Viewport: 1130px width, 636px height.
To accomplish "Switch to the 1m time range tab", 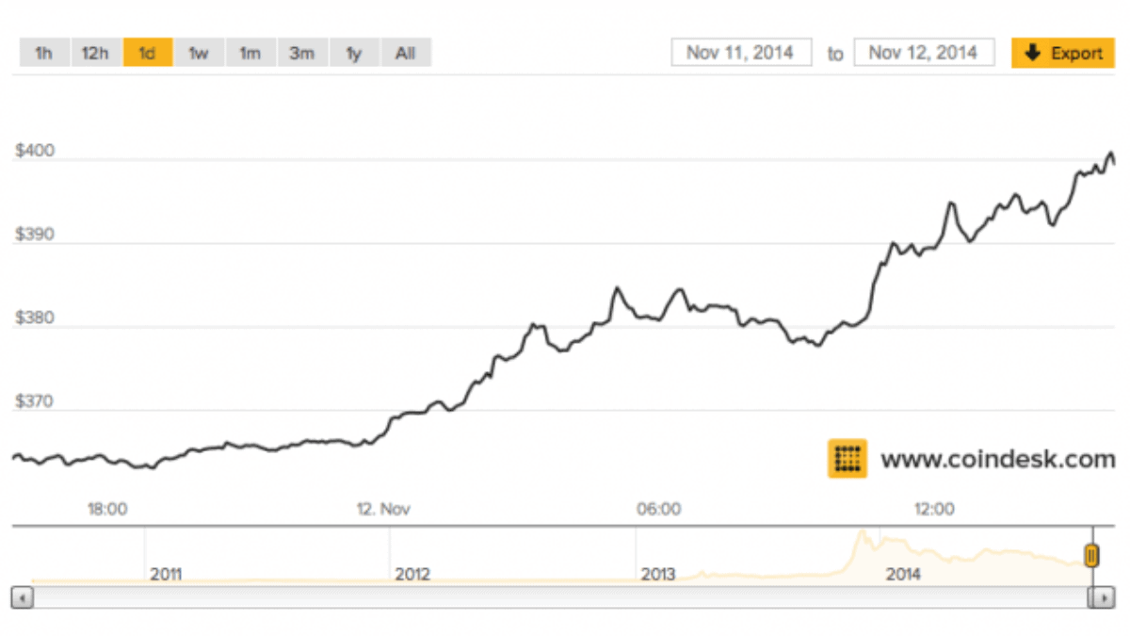I will (x=250, y=53).
